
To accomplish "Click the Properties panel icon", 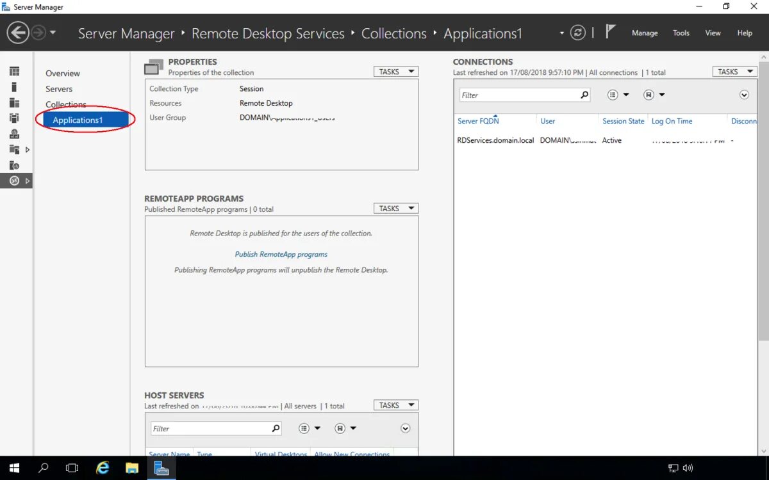I will [x=154, y=67].
